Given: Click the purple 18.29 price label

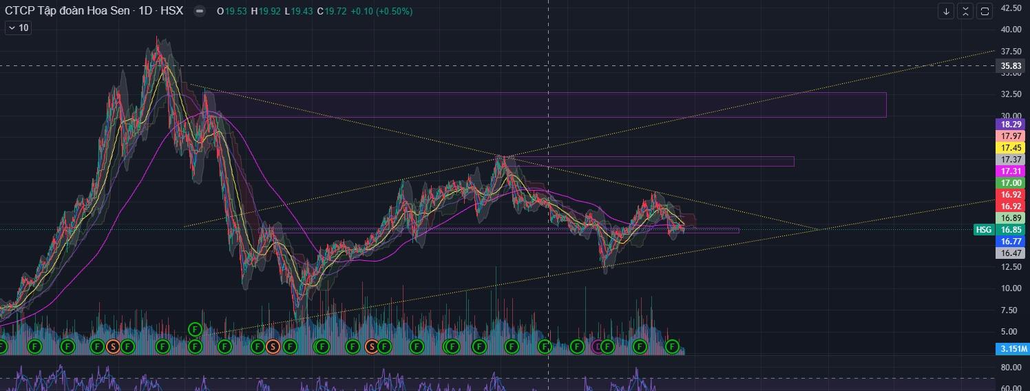Looking at the screenshot, I should pyautogui.click(x=1011, y=125).
